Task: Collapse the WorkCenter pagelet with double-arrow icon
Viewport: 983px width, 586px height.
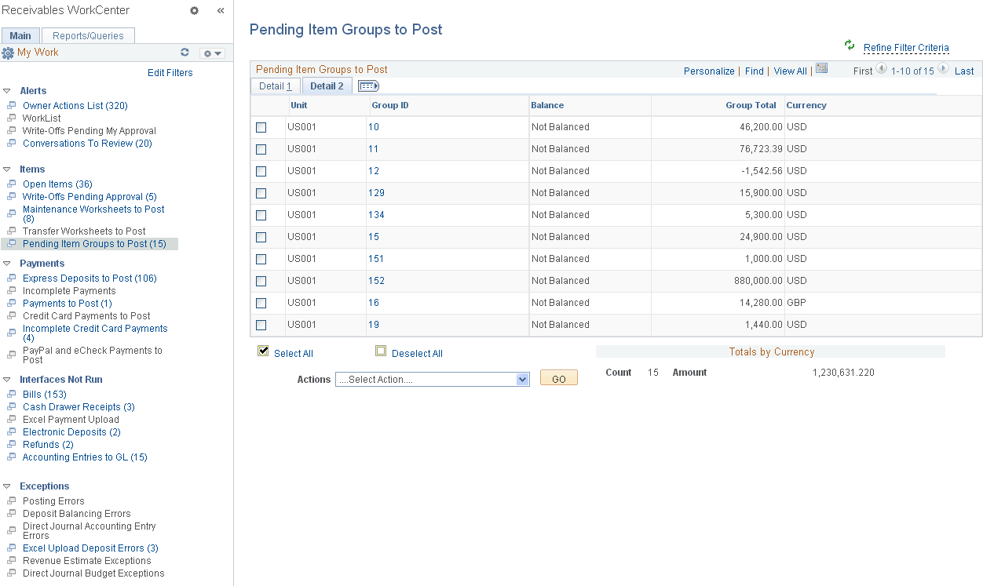Action: click(220, 10)
